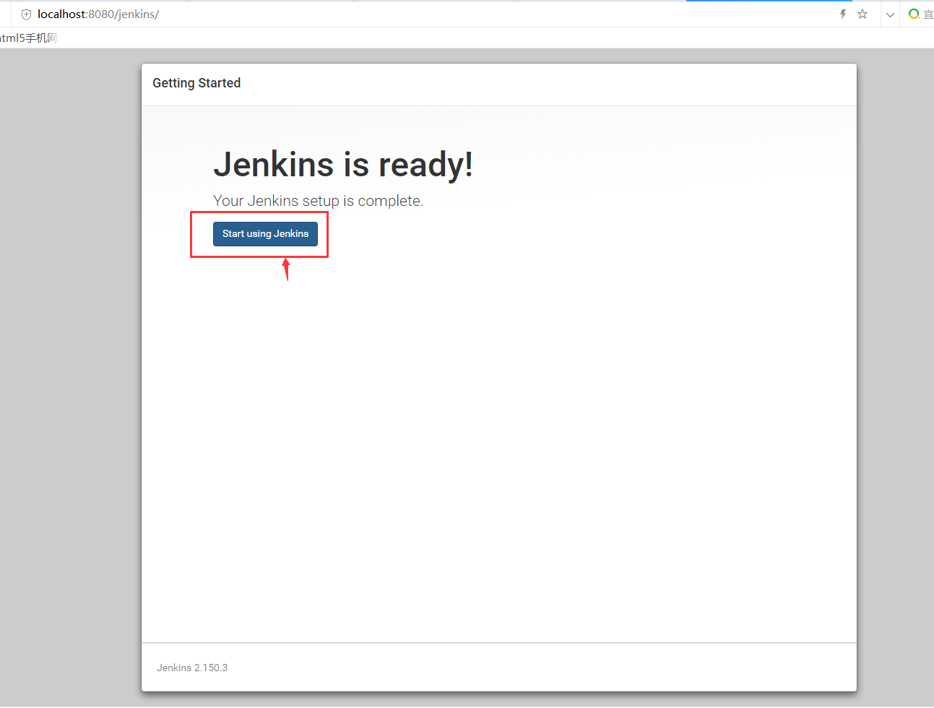The width and height of the screenshot is (934, 708).
Task: Click the Getting Started header text
Action: [196, 83]
